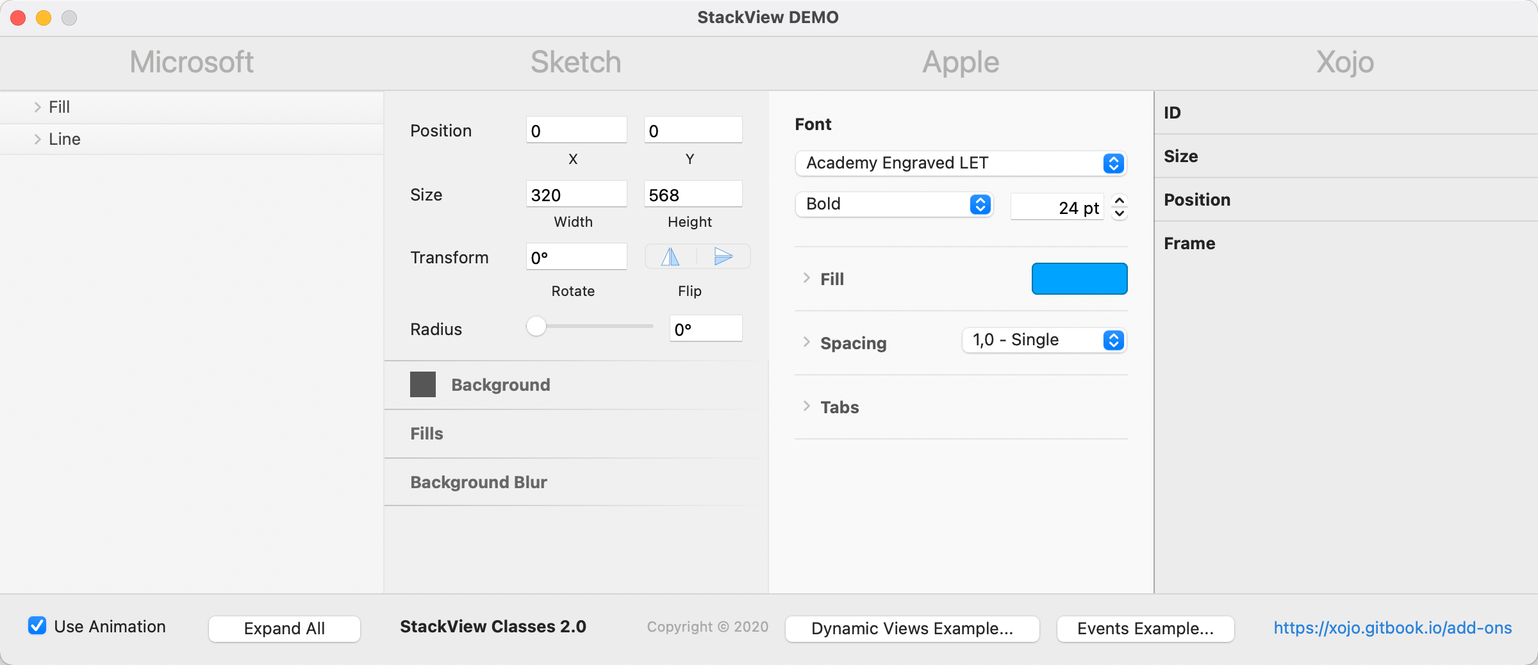Click the Microsoft column heading

pyautogui.click(x=192, y=62)
